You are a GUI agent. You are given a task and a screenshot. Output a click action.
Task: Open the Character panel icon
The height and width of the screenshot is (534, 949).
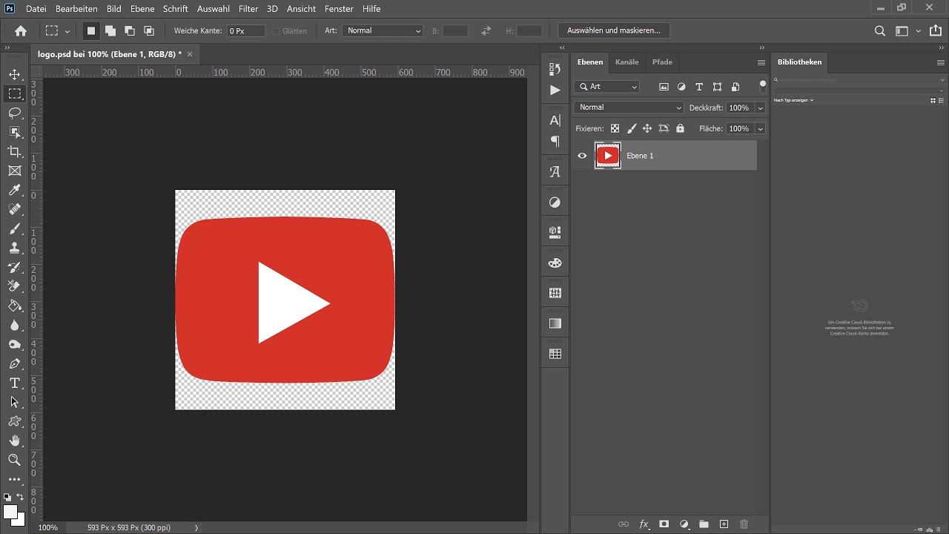pyautogui.click(x=555, y=120)
